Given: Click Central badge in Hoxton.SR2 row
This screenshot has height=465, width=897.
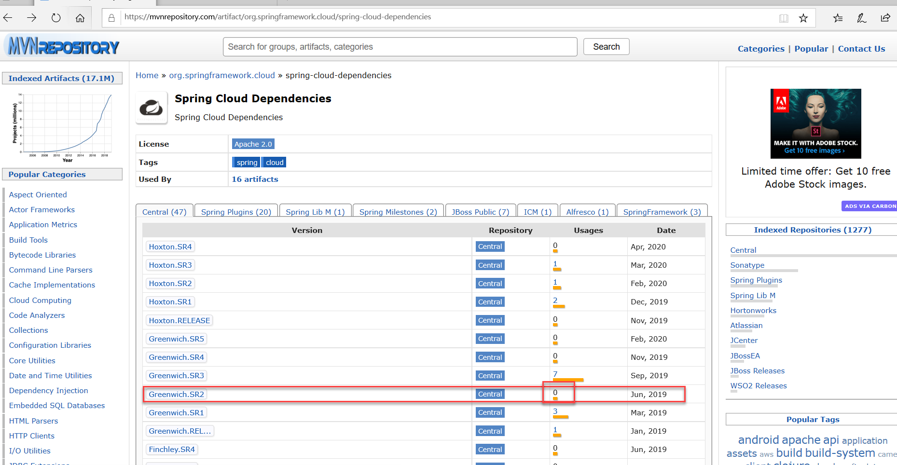Looking at the screenshot, I should pyautogui.click(x=490, y=284).
